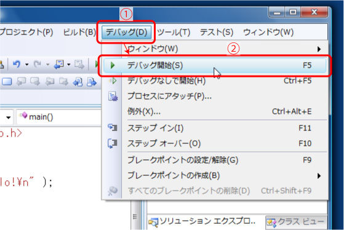
Task: Open the デバッグ(D) menu
Action: (x=126, y=32)
